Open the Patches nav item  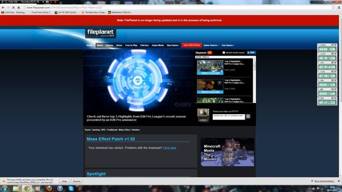point(144,45)
